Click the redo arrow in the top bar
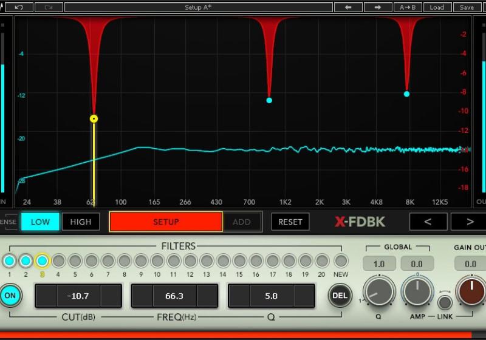 point(49,7)
